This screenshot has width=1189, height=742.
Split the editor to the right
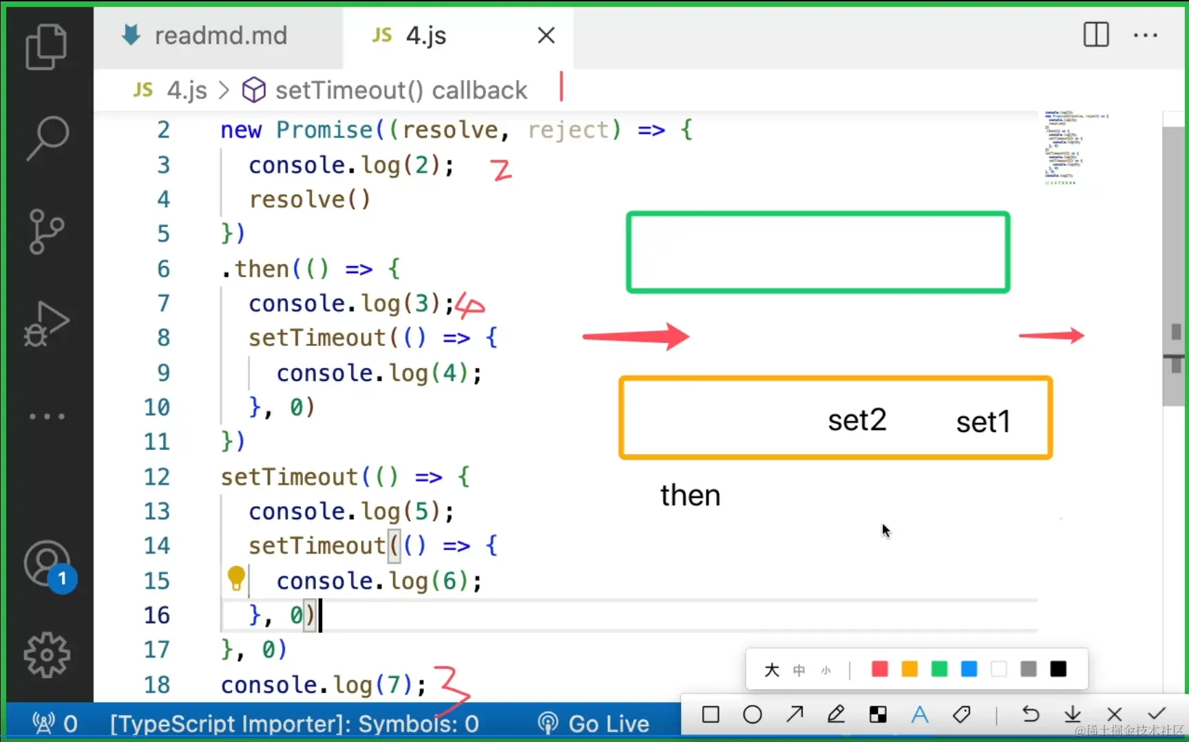tap(1096, 34)
